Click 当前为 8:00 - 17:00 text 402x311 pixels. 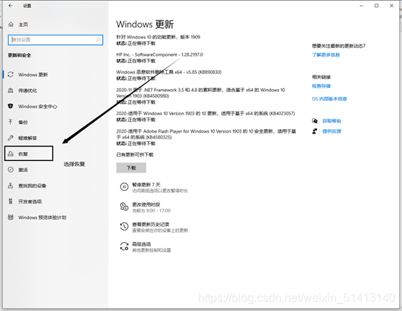tap(151, 210)
